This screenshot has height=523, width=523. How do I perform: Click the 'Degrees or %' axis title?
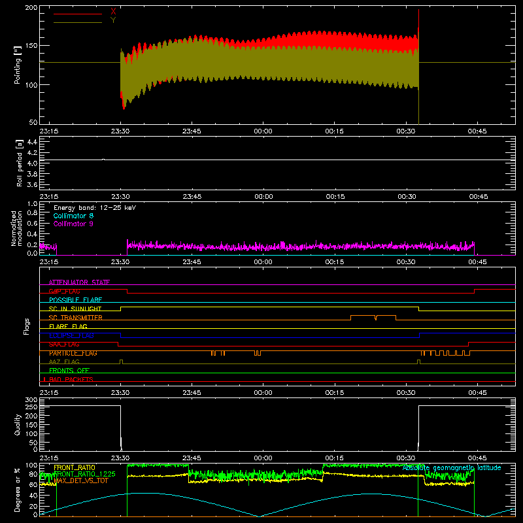[18, 490]
